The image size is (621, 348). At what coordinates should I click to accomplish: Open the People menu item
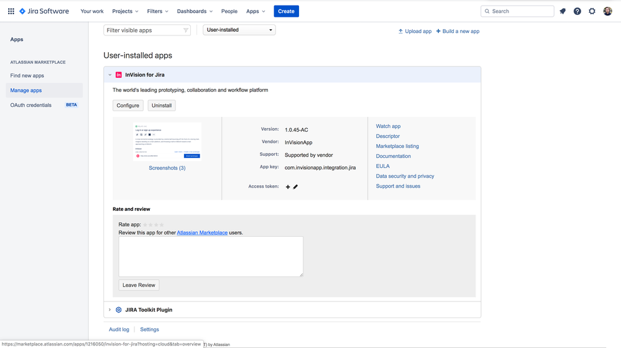229,11
